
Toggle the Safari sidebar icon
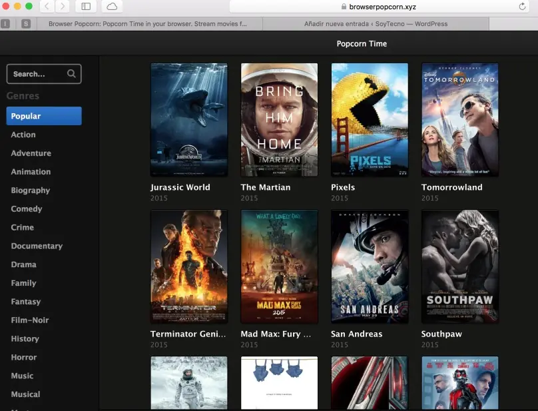click(86, 7)
